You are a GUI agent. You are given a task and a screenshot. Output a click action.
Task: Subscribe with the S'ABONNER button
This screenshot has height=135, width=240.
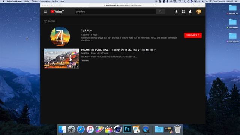[193, 35]
